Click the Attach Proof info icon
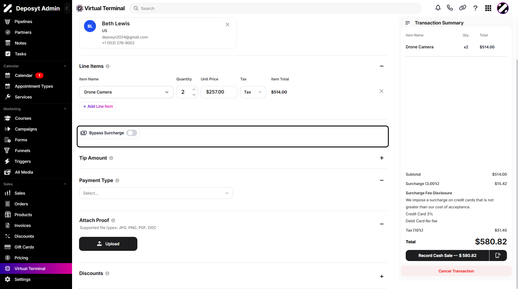The width and height of the screenshot is (518, 289). coord(113,221)
